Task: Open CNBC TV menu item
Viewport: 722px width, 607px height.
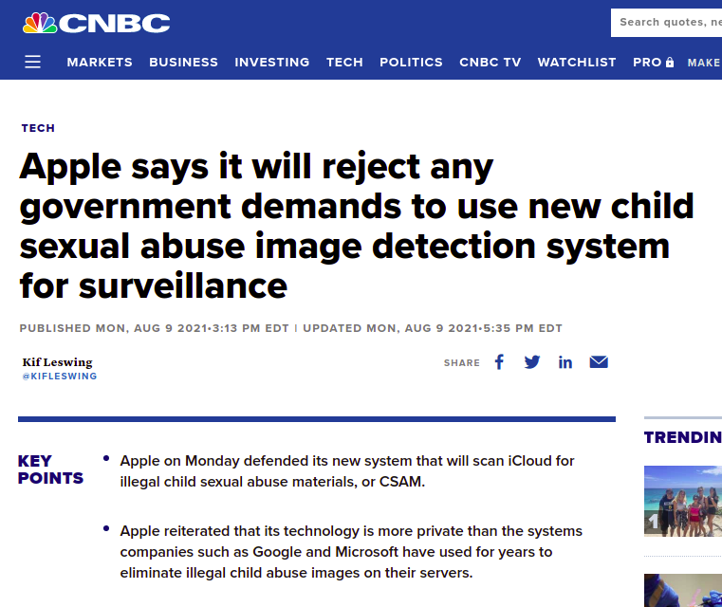Action: pos(490,63)
